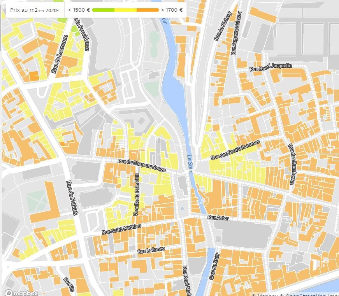339x296 pixels.
Task: Click the '> 1700 €' legend label
Action: click(x=172, y=10)
